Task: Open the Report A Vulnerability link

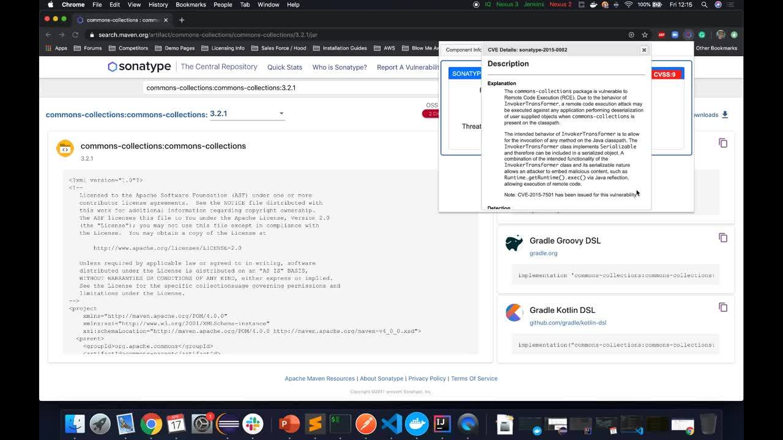Action: click(408, 67)
